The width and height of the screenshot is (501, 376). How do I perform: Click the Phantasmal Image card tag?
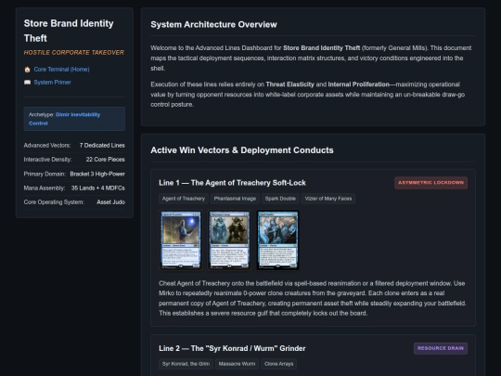pyautogui.click(x=235, y=199)
